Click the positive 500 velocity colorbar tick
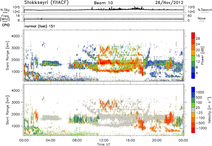 tap(199, 97)
